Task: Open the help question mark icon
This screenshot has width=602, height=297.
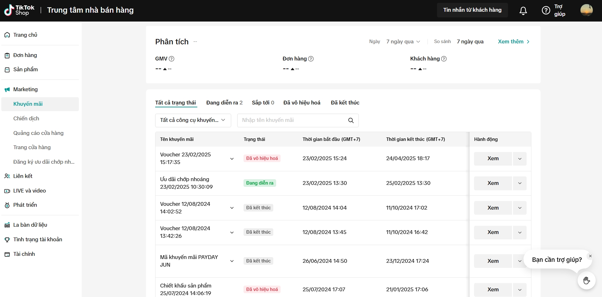Action: 546,10
